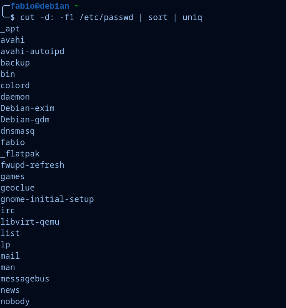Screen dimensions: 286x308
Task: Click the dnsmasq username entry
Action: coord(17,131)
